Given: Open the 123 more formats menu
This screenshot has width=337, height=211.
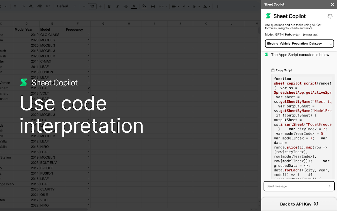Looking at the screenshot, I should tap(48, 6).
